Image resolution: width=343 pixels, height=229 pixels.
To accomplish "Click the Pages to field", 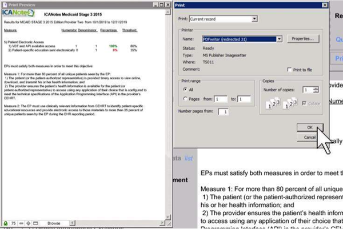I will coord(244,99).
